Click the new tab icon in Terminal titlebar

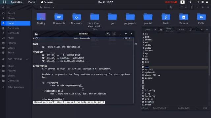[36, 34]
